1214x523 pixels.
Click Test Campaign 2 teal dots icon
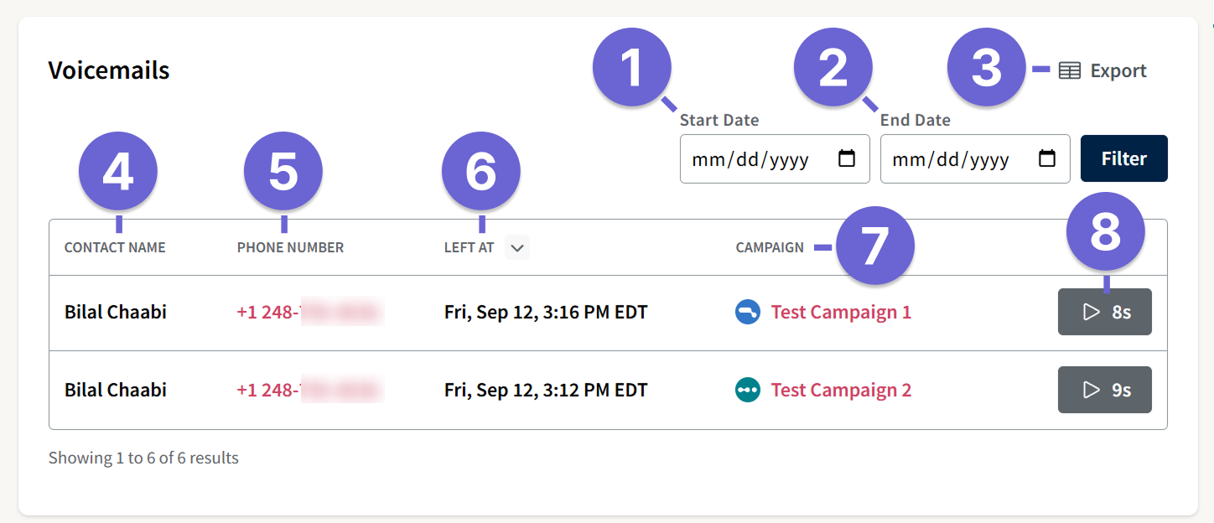pos(747,390)
